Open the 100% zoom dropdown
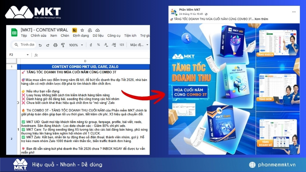Screen dimensions: 306x172 (x=76, y=45)
